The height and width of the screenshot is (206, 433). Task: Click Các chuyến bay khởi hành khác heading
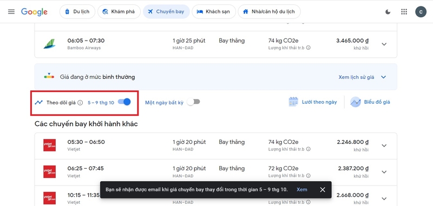86,124
